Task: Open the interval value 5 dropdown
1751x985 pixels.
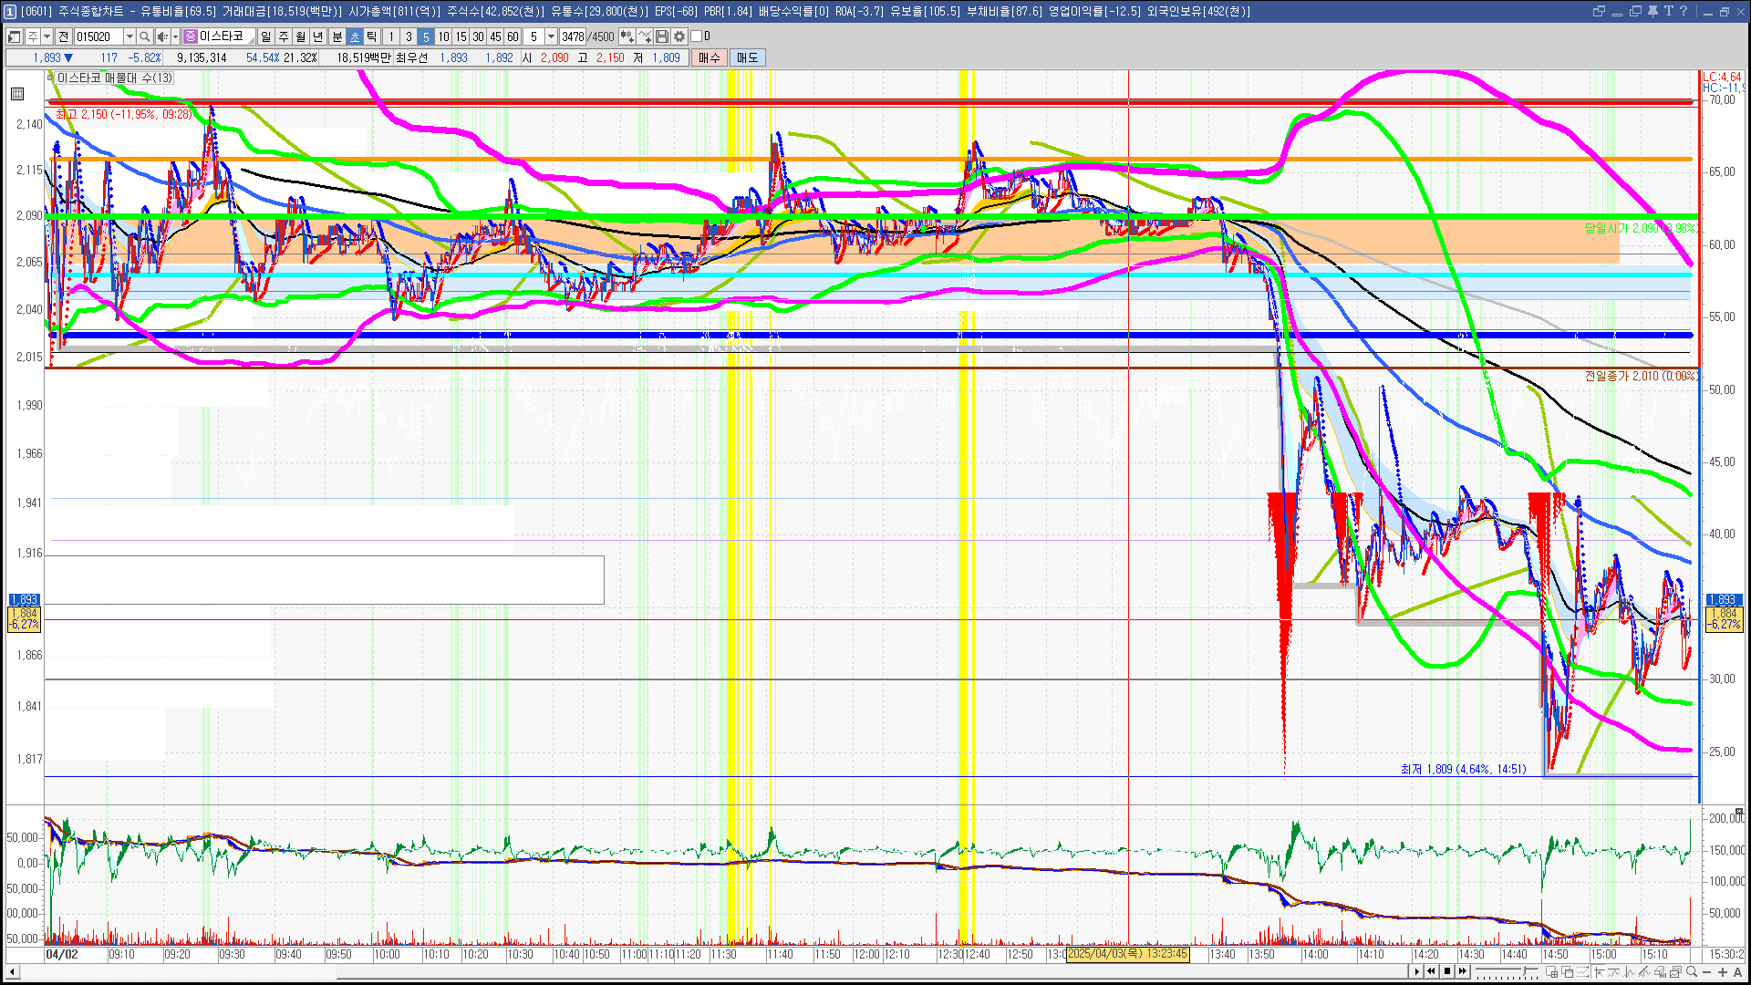Action: pyautogui.click(x=551, y=36)
